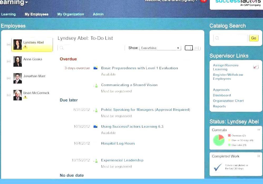Viewport: 263px width, 184px height.
Task: Select Jonathan Marr's photo thumbnail
Action: 18,78
